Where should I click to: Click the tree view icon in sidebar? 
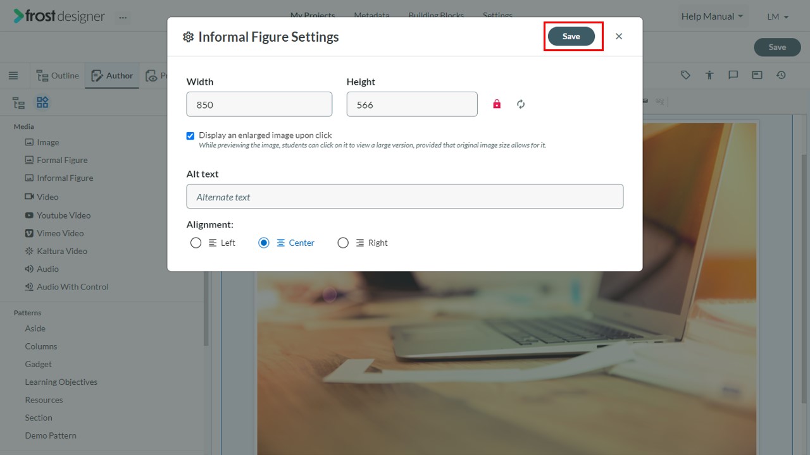coord(19,102)
